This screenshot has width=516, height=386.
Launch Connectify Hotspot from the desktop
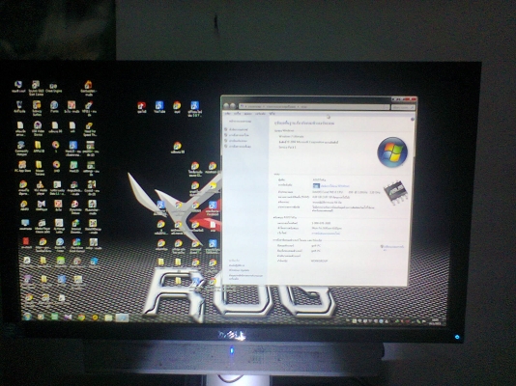click(21, 149)
